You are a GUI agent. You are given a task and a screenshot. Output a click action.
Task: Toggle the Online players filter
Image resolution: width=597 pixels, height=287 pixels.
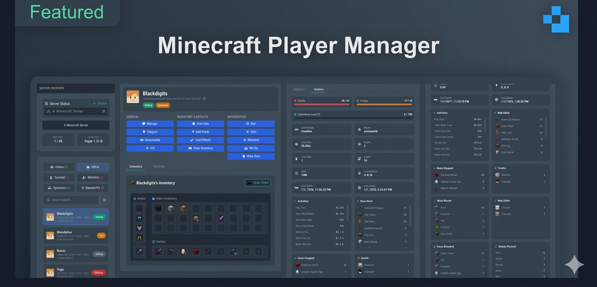pos(59,167)
